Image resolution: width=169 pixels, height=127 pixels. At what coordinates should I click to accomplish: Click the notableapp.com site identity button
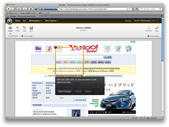(x=48, y=9)
